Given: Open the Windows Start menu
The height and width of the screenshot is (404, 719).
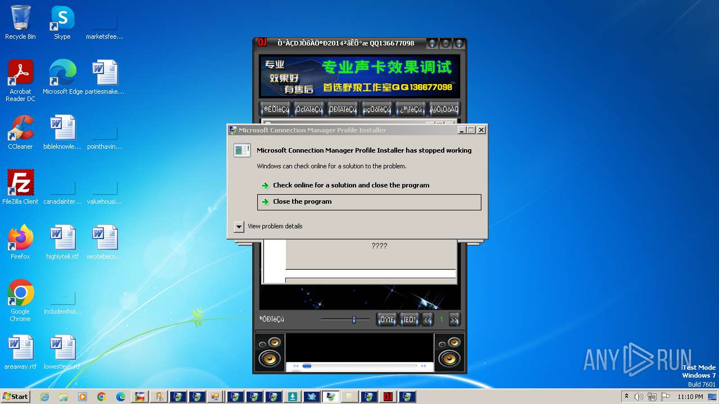Looking at the screenshot, I should (x=16, y=397).
